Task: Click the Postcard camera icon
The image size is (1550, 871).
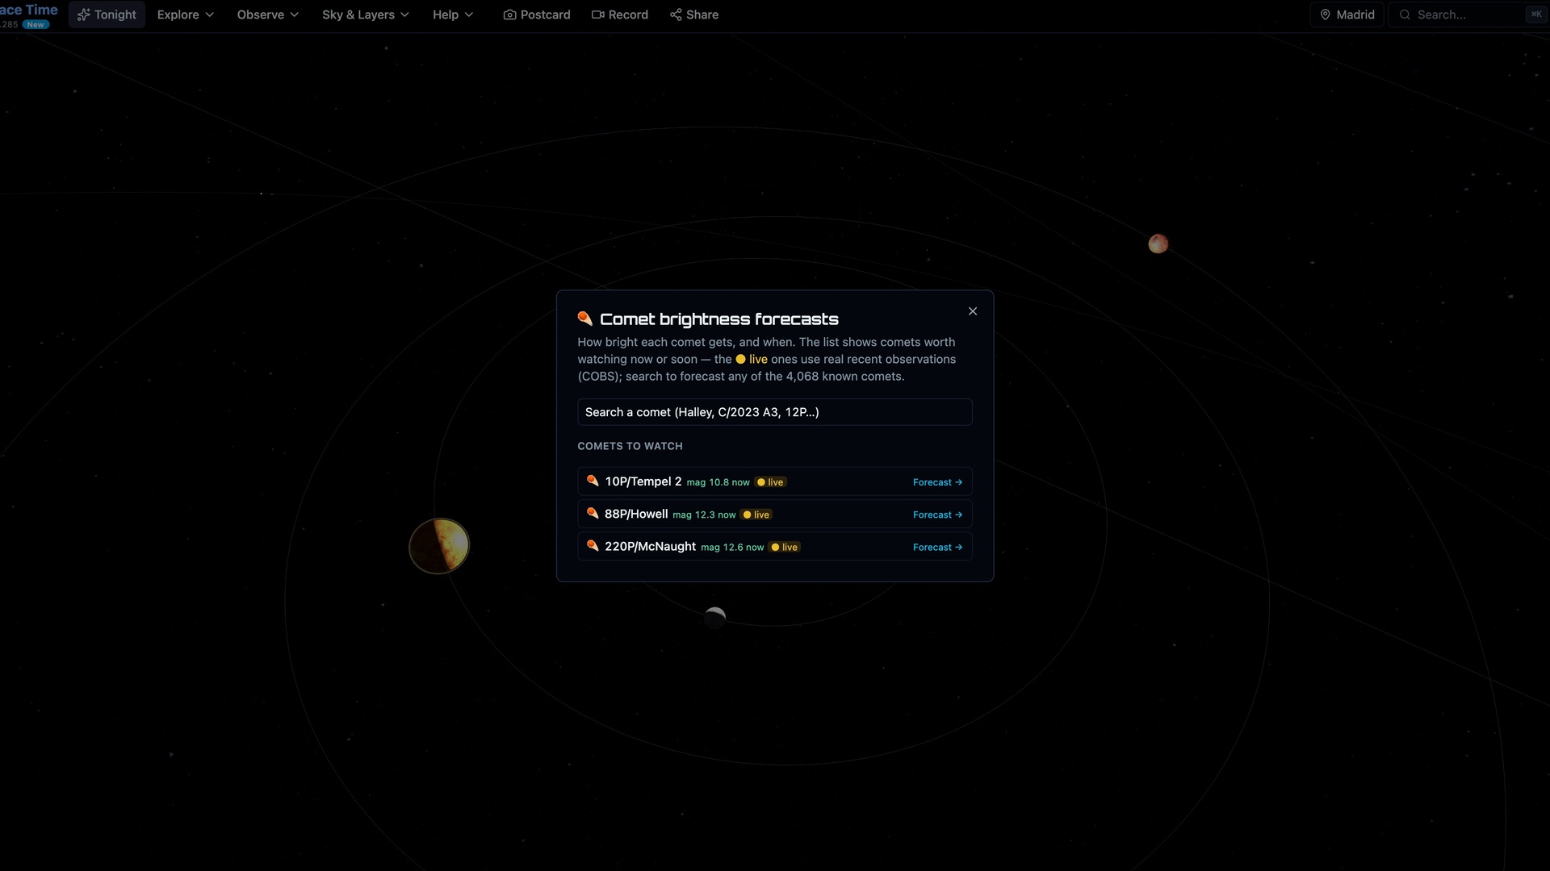Action: pyautogui.click(x=509, y=15)
